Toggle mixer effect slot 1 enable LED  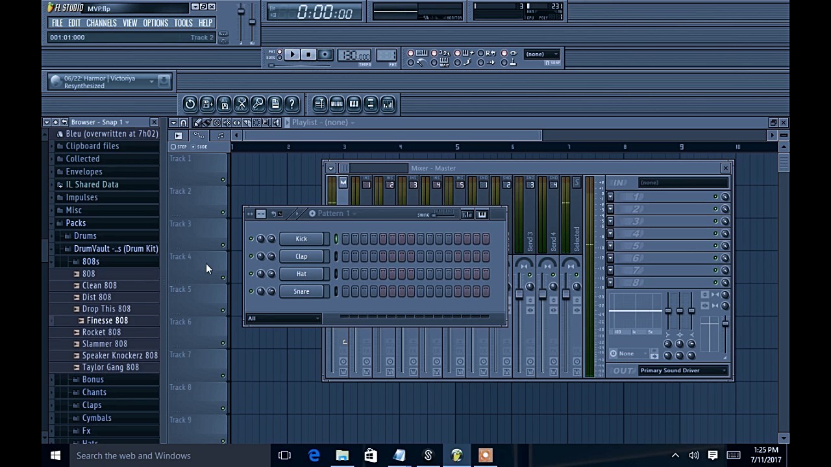715,197
